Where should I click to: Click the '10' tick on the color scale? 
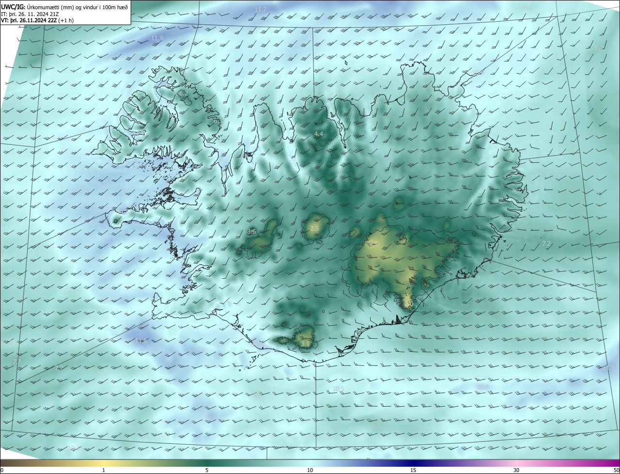310,470
